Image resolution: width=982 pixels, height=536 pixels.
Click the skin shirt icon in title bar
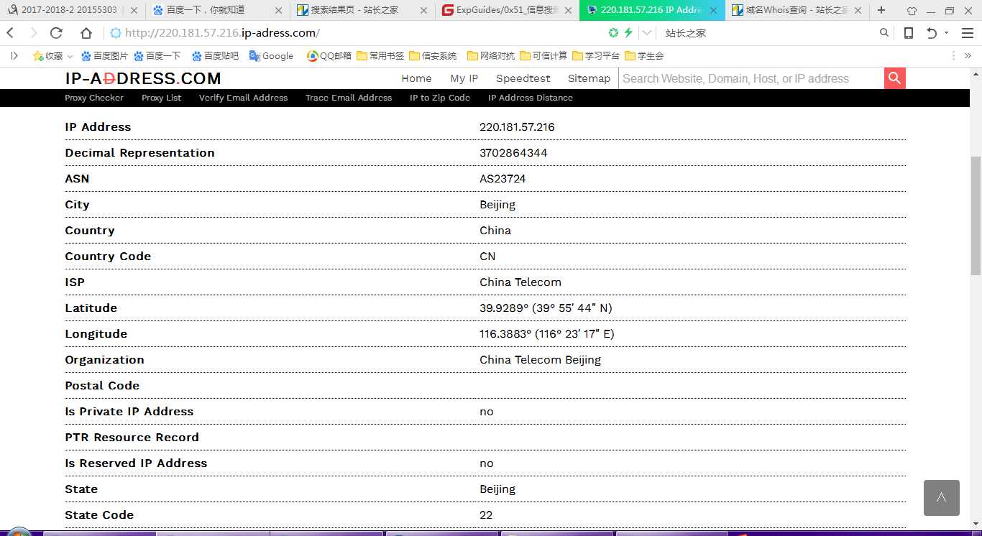click(912, 11)
